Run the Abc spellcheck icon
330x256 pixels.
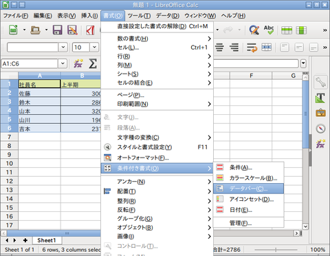click(269, 30)
